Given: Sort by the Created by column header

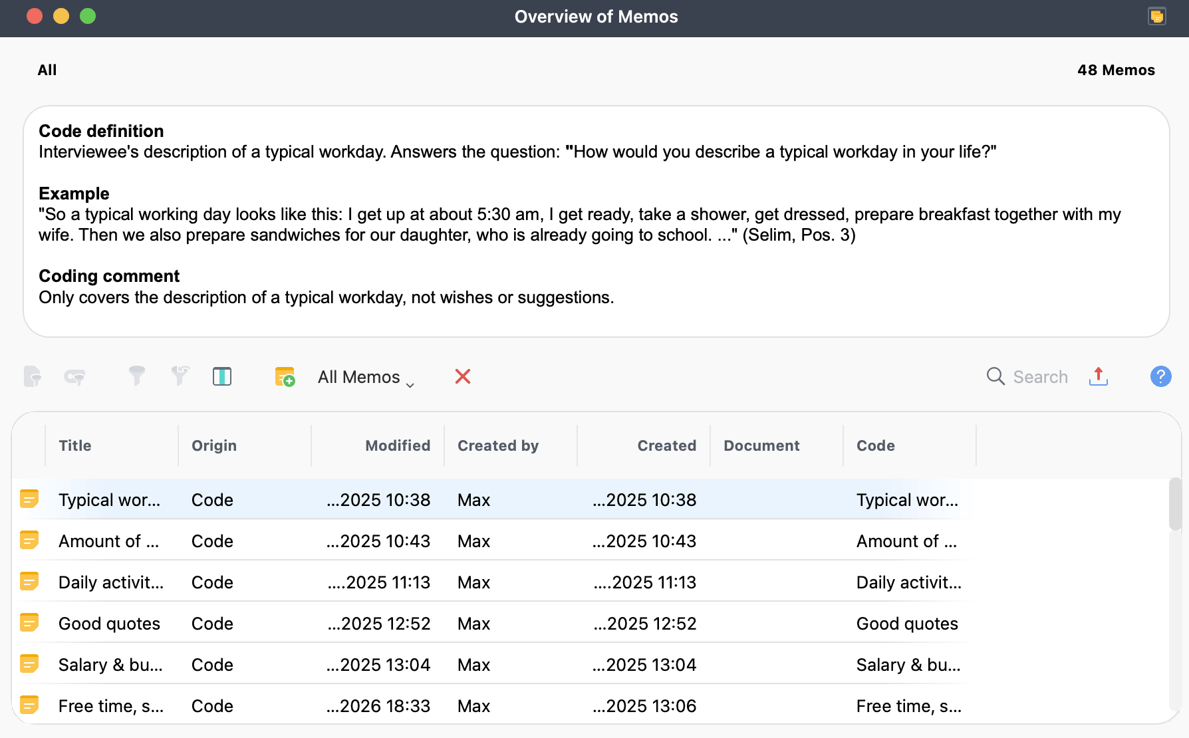Looking at the screenshot, I should tap(497, 445).
